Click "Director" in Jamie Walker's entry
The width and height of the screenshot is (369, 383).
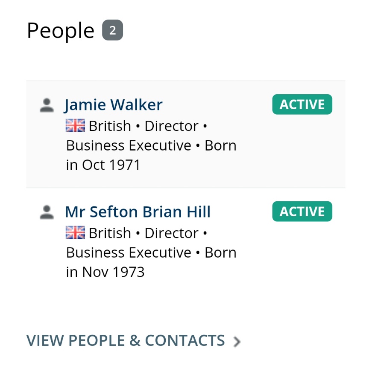[x=171, y=126]
